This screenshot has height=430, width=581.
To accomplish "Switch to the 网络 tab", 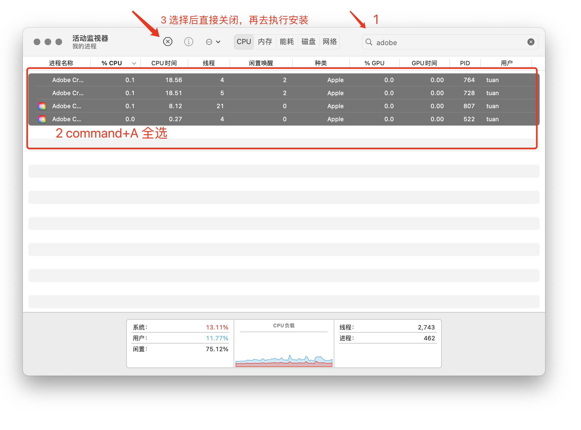I will coord(329,42).
